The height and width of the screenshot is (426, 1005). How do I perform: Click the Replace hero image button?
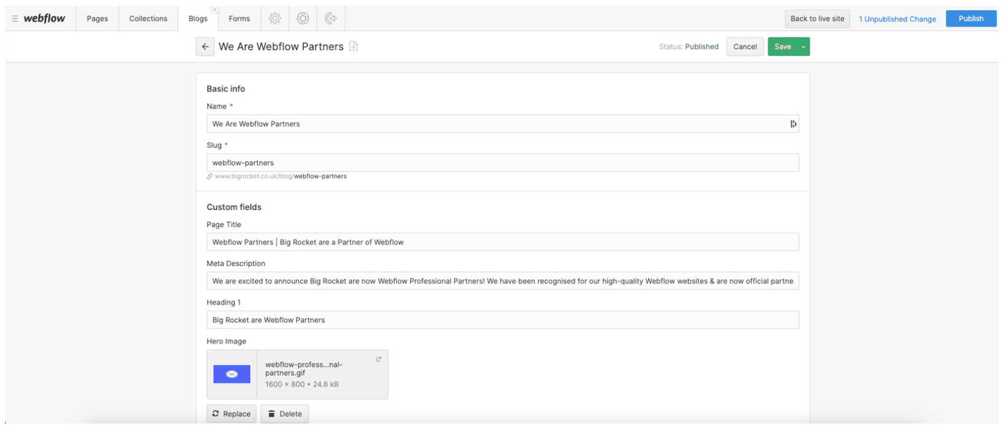click(x=231, y=414)
